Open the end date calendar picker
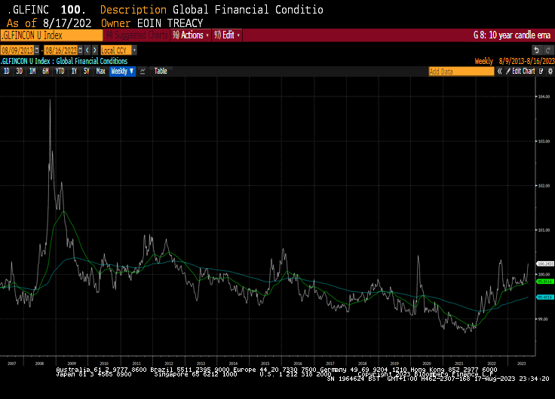555x399 pixels. 81,50
